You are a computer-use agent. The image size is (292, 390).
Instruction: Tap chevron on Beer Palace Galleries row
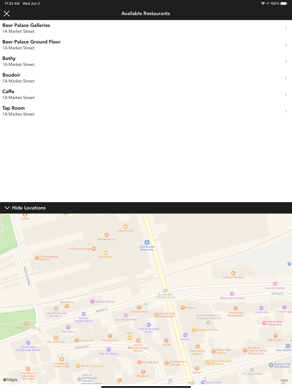pos(286,28)
